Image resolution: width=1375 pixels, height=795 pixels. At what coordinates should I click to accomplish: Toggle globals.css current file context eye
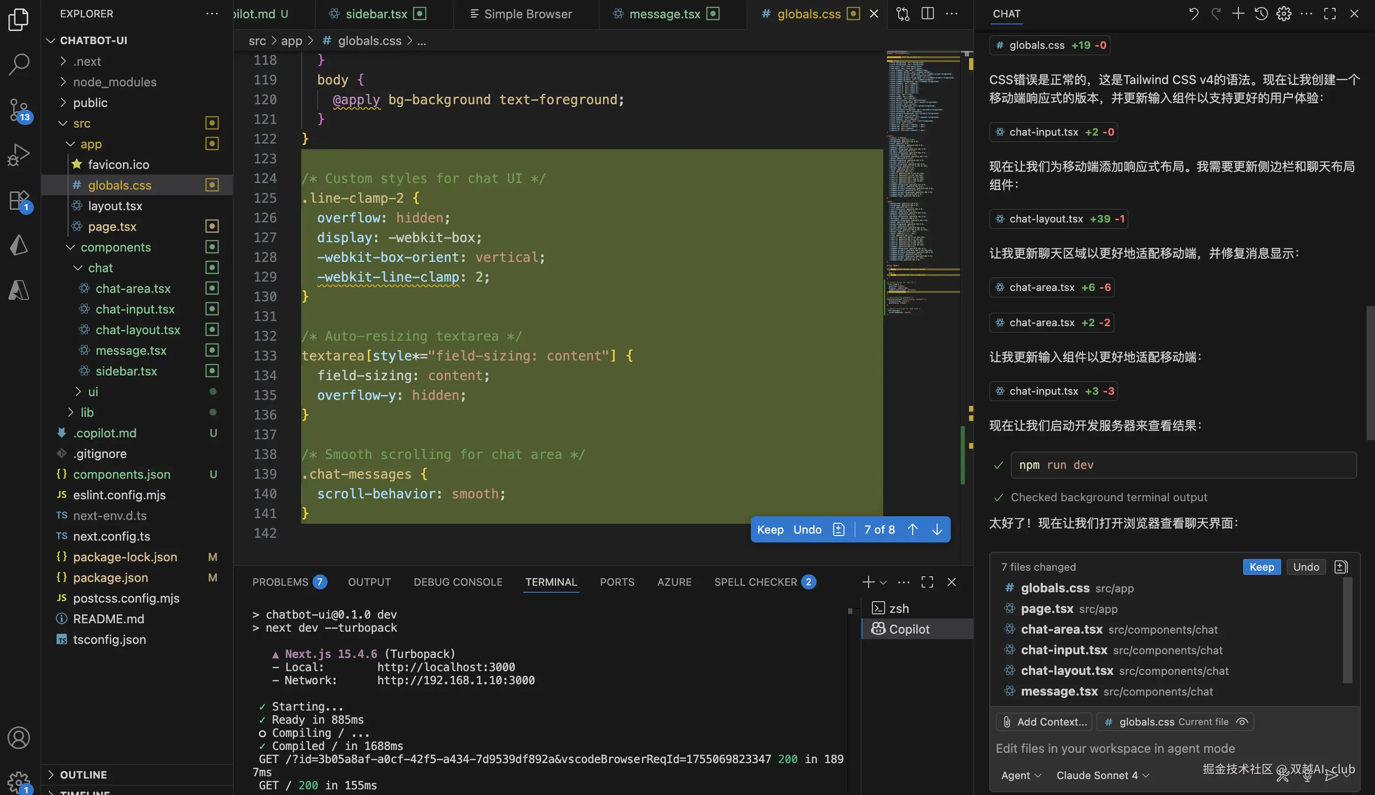pyautogui.click(x=1242, y=721)
